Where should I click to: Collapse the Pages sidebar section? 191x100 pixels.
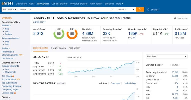pyautogui.click(x=6, y=97)
